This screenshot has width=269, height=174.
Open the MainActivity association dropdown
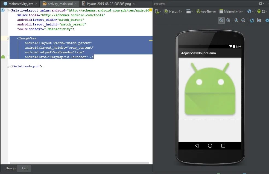click(231, 11)
